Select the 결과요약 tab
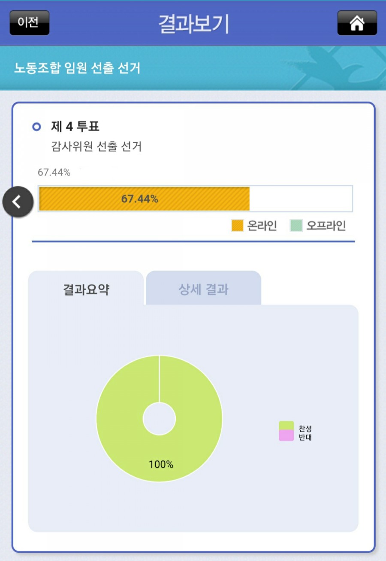This screenshot has height=561, width=386. (x=86, y=289)
